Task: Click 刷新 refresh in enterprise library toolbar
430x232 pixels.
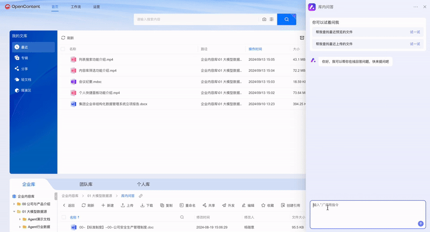Action: tap(88, 206)
